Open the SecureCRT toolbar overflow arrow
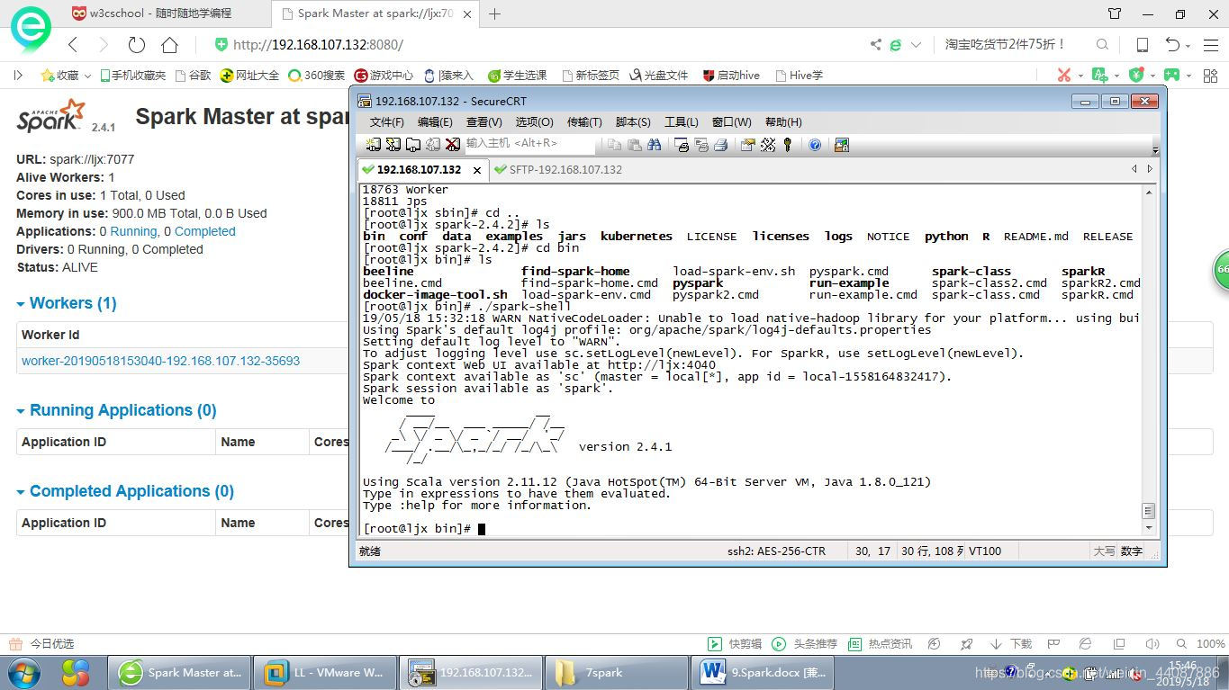The height and width of the screenshot is (690, 1229). point(1155,150)
